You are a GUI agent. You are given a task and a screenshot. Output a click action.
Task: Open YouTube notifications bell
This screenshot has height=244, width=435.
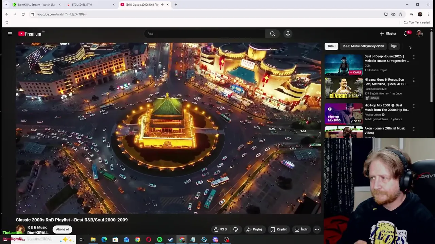(x=406, y=34)
